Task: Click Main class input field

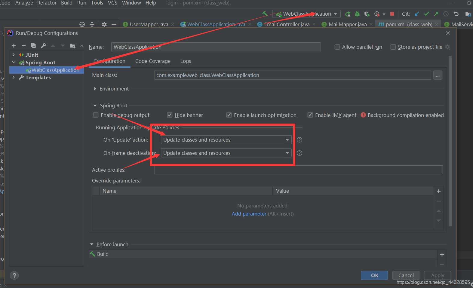Action: tap(293, 75)
